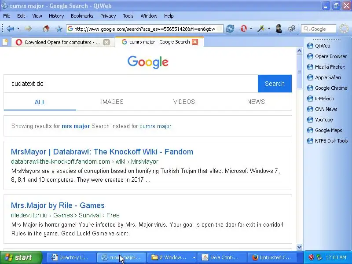
Task: Click the vertical scrollbar thumb
Action: click(299, 72)
